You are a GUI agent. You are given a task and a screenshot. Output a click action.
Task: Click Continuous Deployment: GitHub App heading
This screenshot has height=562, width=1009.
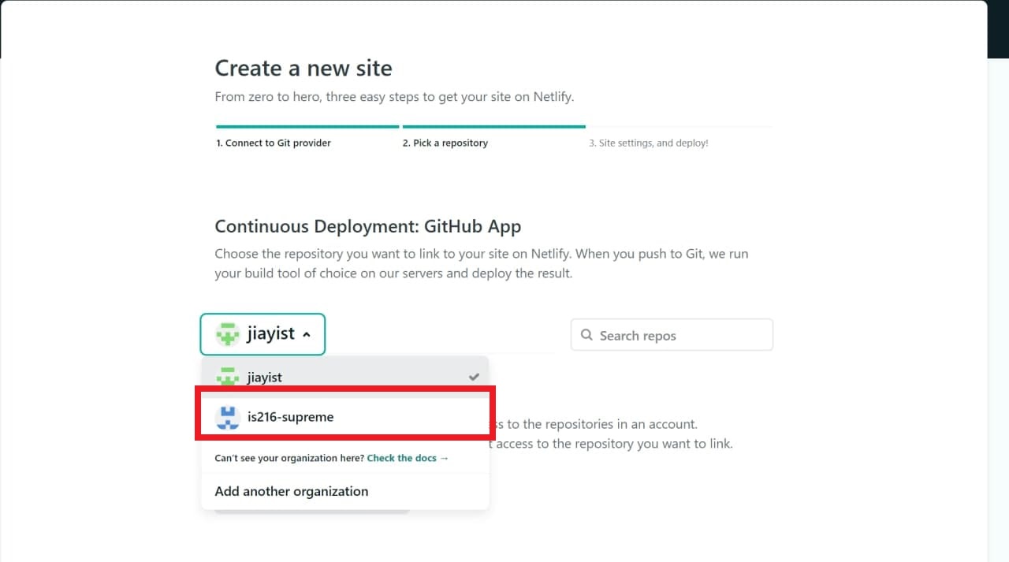pos(368,226)
